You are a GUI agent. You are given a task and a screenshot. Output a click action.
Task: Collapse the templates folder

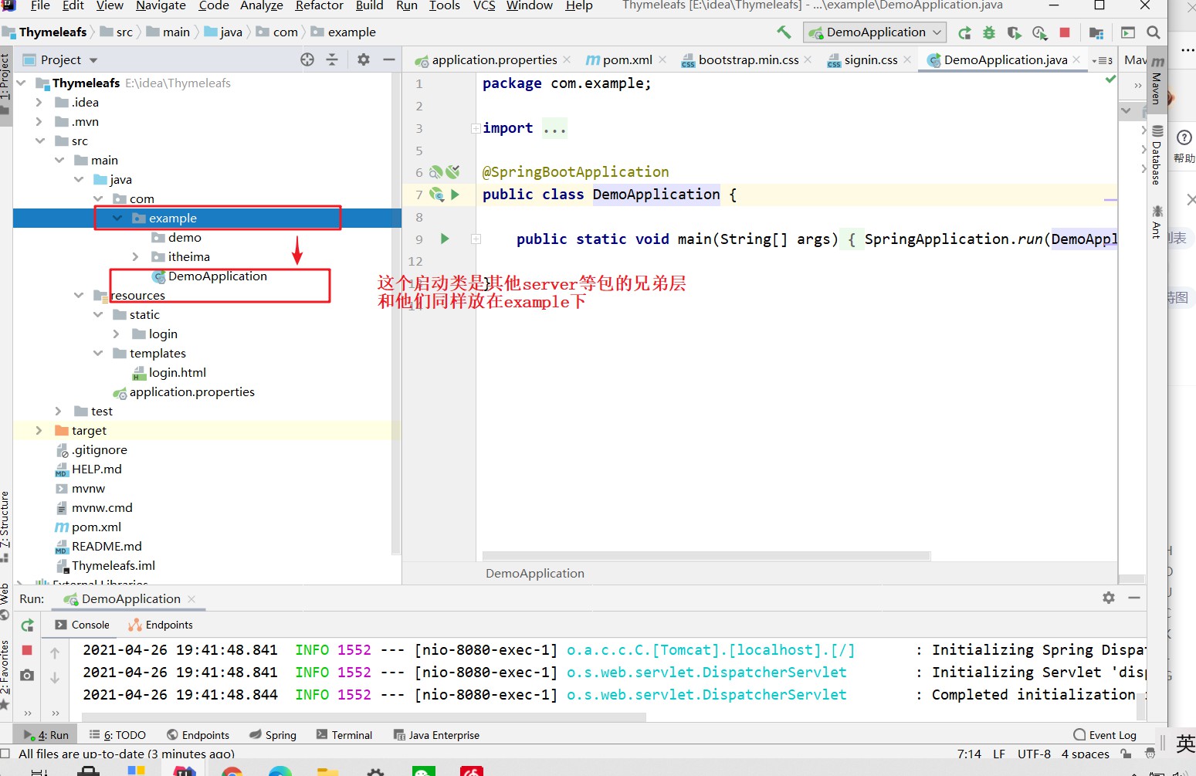click(98, 353)
